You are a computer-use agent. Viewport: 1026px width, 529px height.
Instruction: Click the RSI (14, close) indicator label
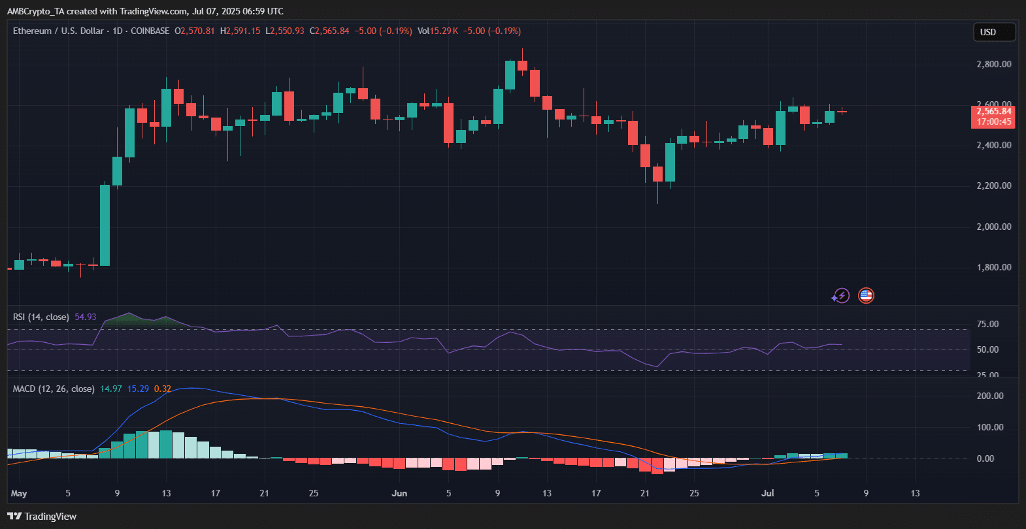click(41, 317)
